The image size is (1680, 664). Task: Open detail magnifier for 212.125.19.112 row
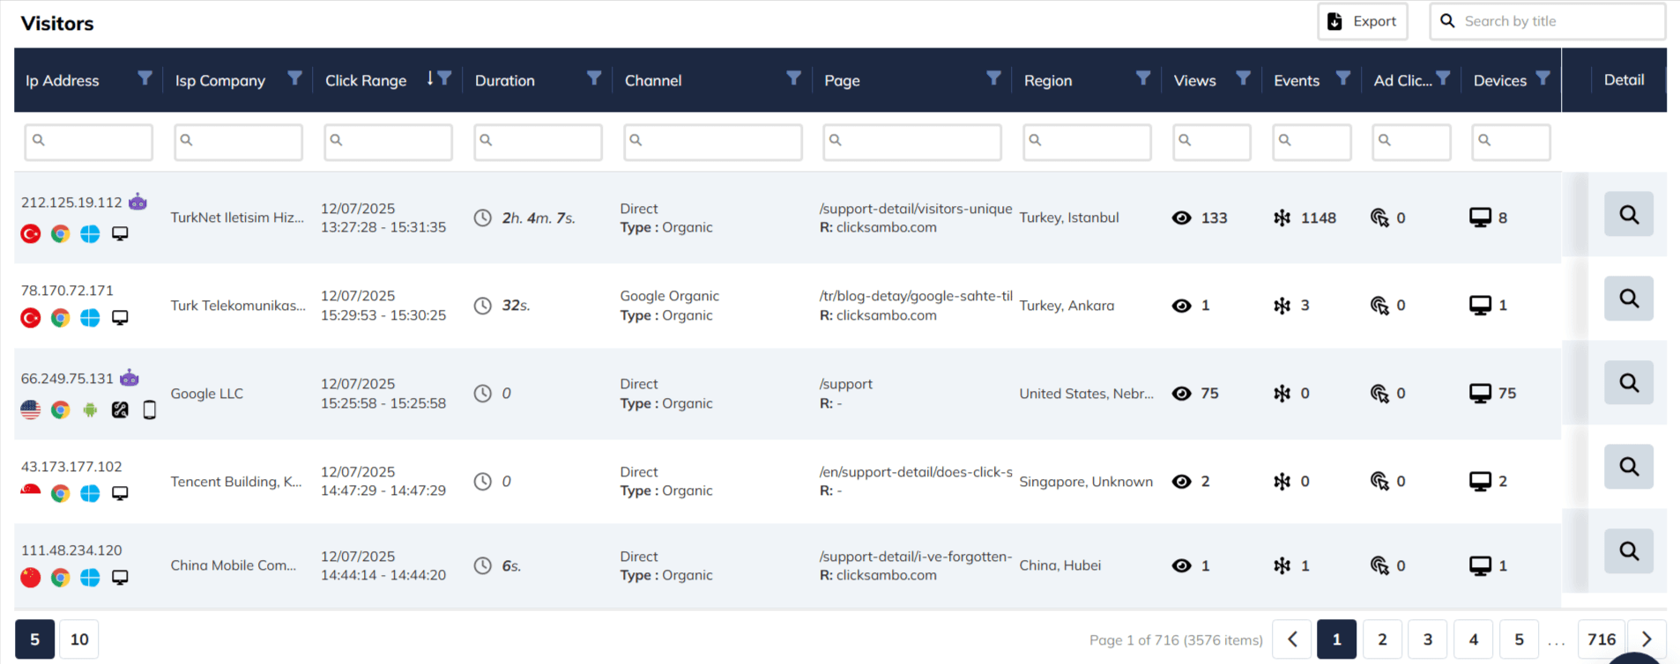[1628, 215]
